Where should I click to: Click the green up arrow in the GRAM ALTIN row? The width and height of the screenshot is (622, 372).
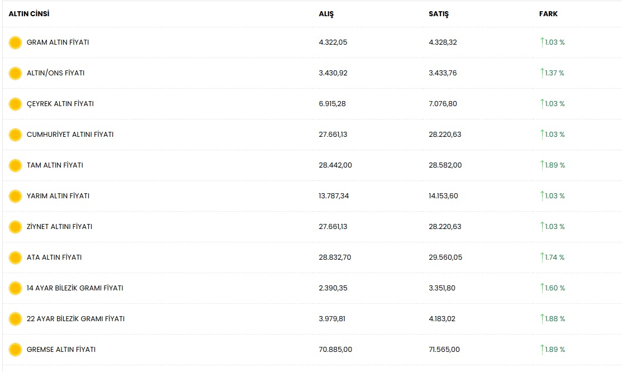click(542, 42)
